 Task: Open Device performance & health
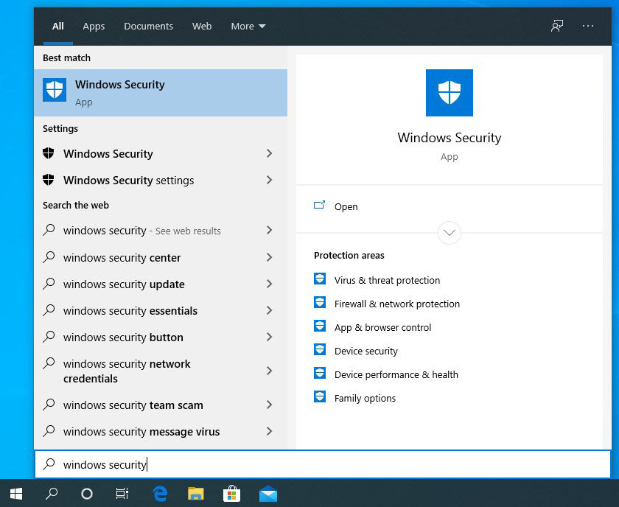[x=396, y=374]
